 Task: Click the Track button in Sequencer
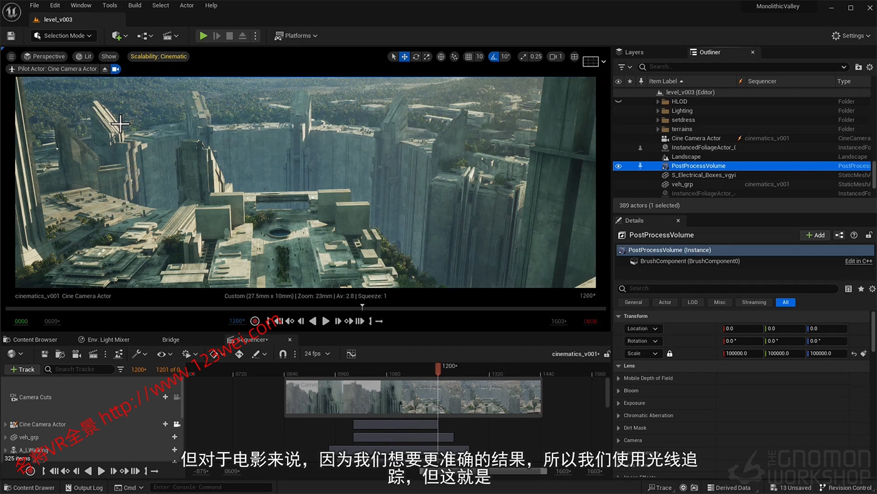click(23, 369)
